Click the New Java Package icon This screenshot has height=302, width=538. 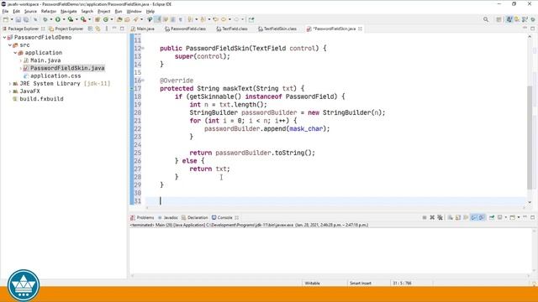[98, 19]
